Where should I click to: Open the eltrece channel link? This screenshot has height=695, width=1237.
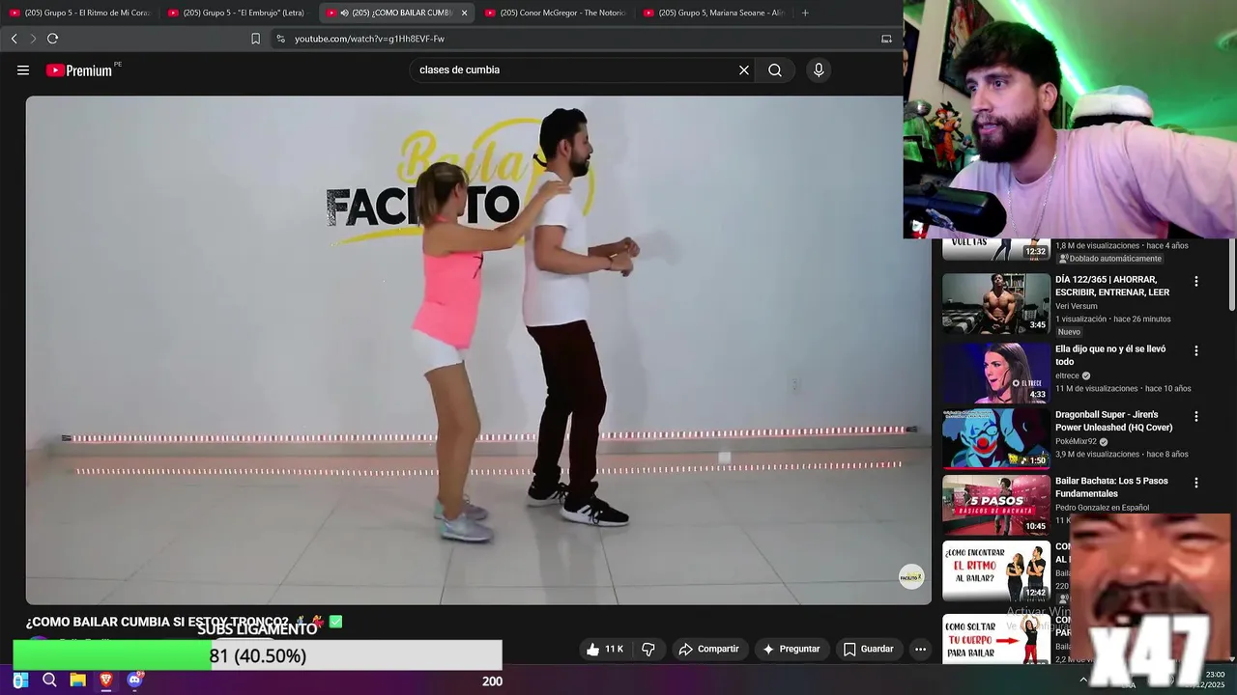(x=1067, y=375)
